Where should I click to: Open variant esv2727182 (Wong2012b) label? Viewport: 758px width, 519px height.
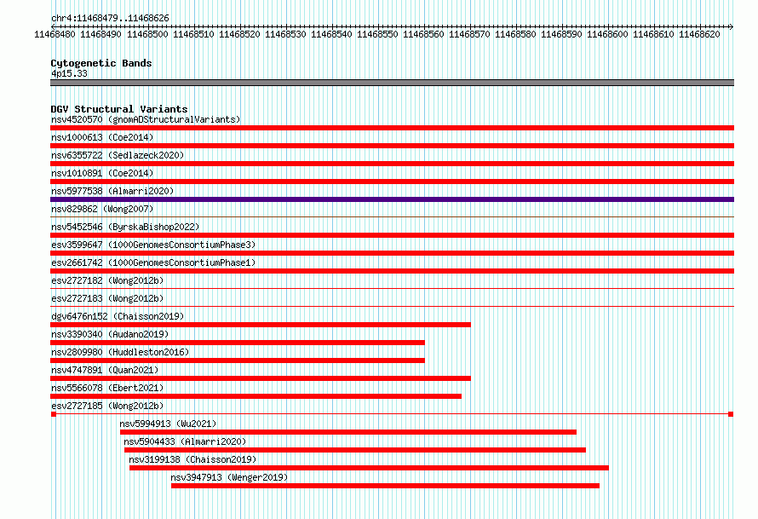(107, 280)
